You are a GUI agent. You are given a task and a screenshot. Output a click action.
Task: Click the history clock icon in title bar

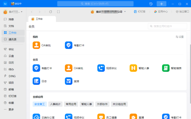pos(151,4)
